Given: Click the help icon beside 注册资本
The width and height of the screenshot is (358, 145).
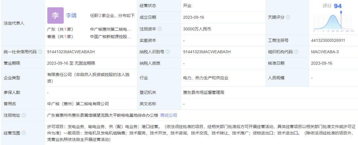Looking at the screenshot, I should [x=160, y=29].
